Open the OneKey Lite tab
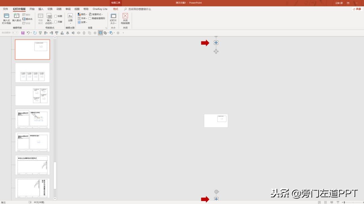The image size is (364, 204). [x=100, y=9]
